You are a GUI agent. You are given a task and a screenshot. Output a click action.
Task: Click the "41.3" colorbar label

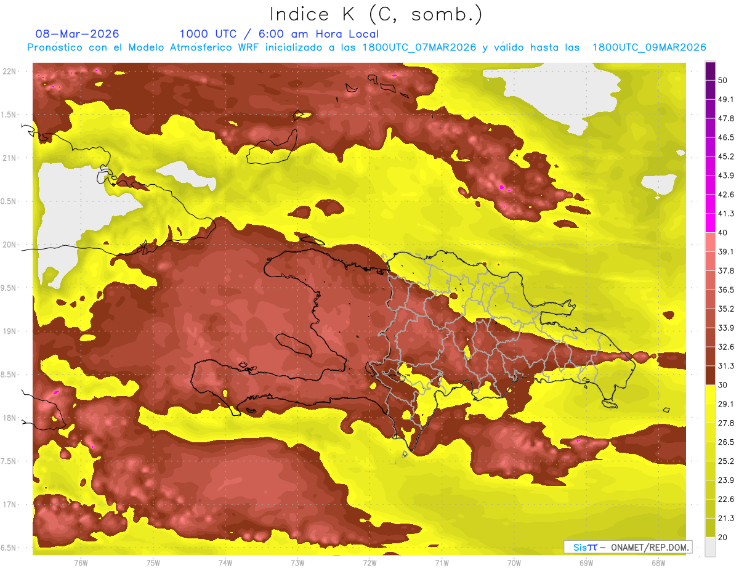point(726,214)
